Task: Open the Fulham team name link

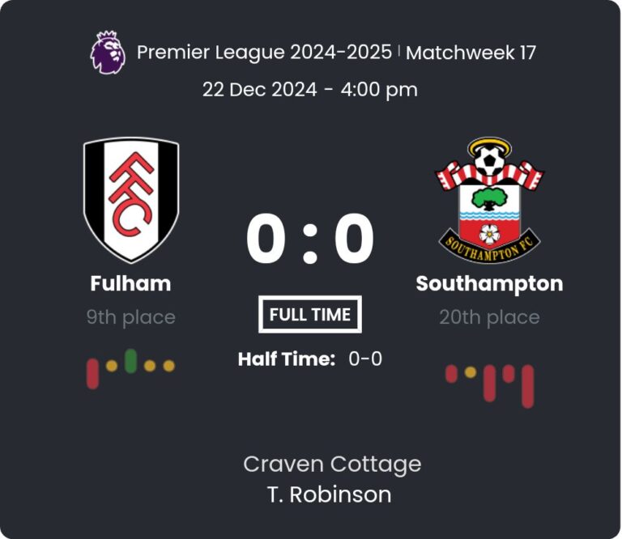Action: point(130,284)
